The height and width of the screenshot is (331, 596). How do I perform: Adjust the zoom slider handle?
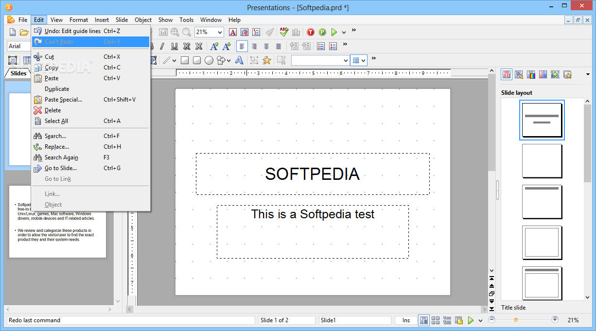click(516, 320)
